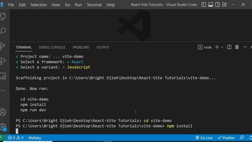Viewport: 252px width, 142px height.
Task: Click the terminal input cursor line
Action: 17,131
